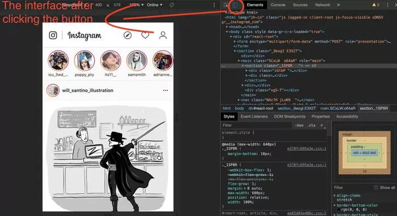Open the DevTools customize kebab menu

point(387,5)
